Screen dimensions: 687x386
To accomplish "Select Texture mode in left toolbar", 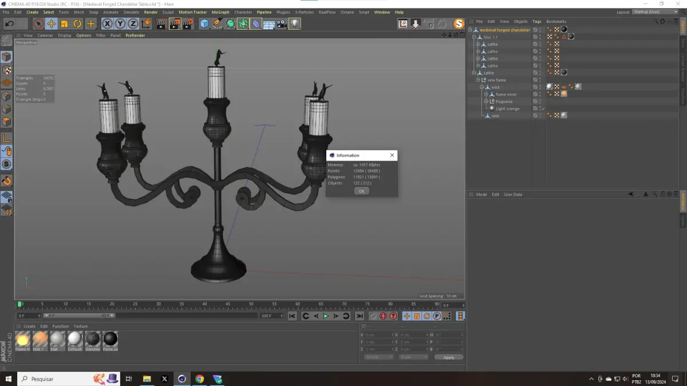I will 6,70.
